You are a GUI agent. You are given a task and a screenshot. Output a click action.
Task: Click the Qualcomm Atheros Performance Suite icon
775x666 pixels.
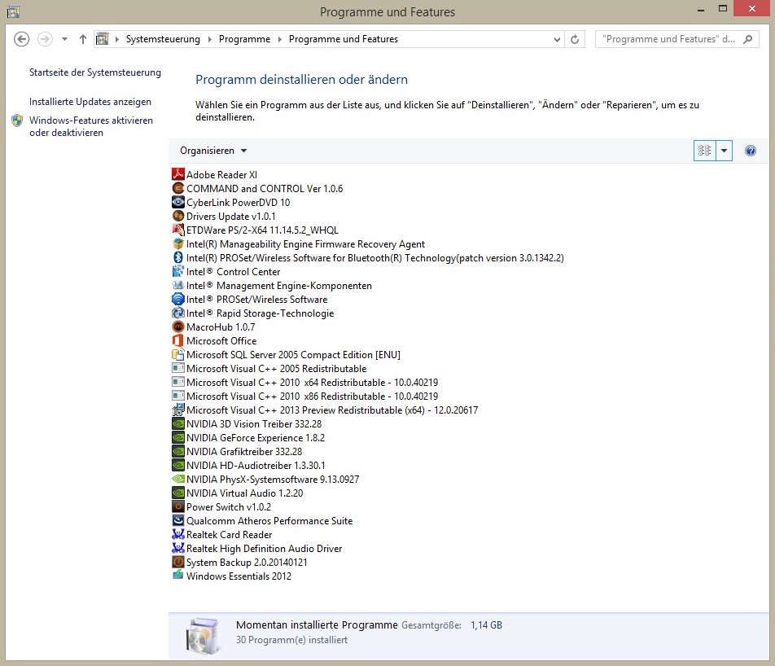click(178, 520)
